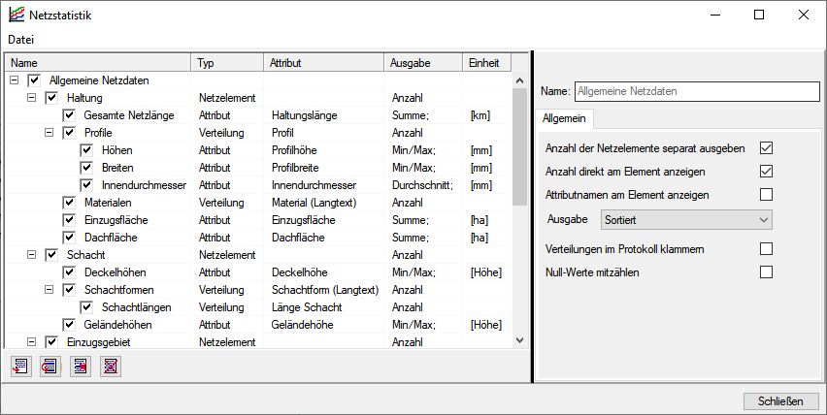Open the Datei menu

point(21,39)
